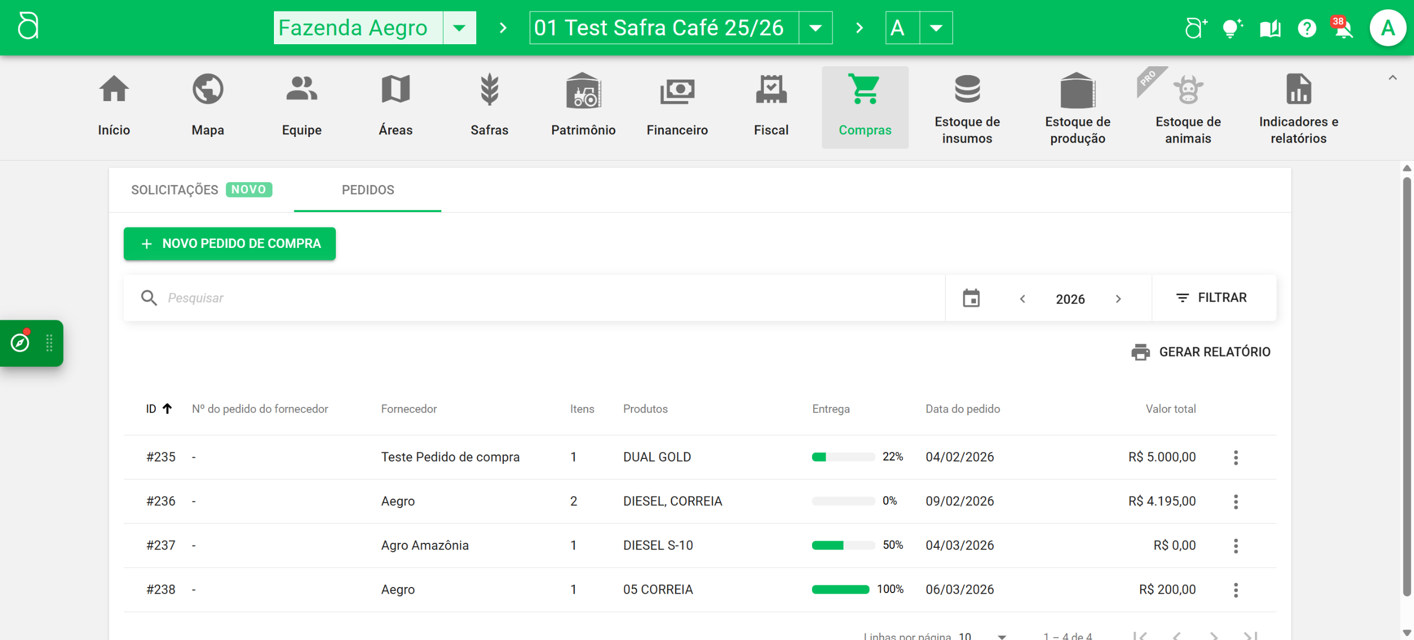
Task: Open options menu for order #236
Action: pyautogui.click(x=1236, y=501)
